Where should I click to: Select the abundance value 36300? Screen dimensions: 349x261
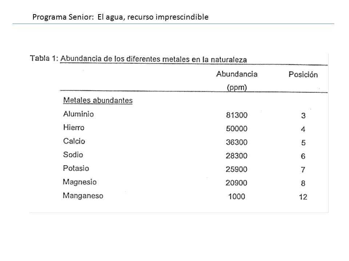237,142
